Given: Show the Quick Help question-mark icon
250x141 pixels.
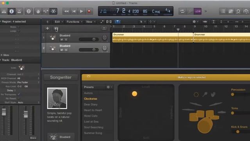Looking at the screenshot, I should pyautogui.click(x=29, y=11).
